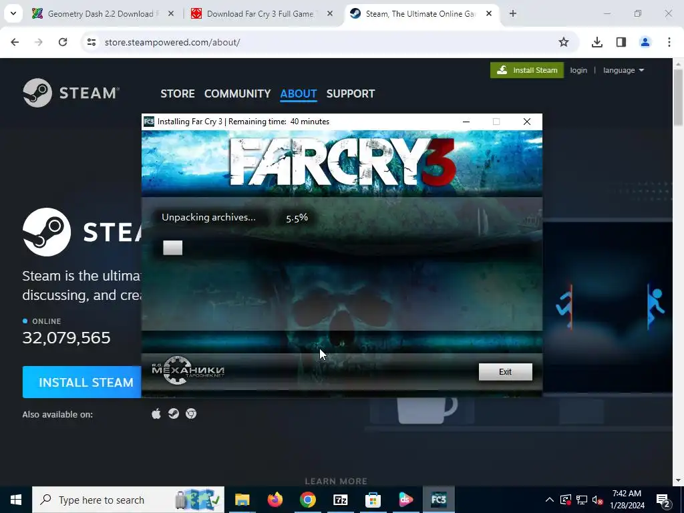Open Microsoft Store from the taskbar

point(373,500)
